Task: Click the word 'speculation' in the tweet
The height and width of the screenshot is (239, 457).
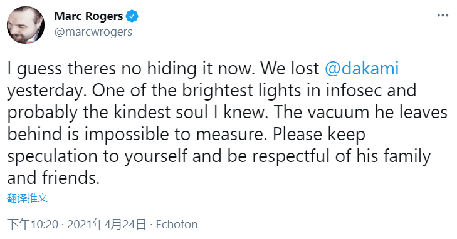Action: coord(52,156)
